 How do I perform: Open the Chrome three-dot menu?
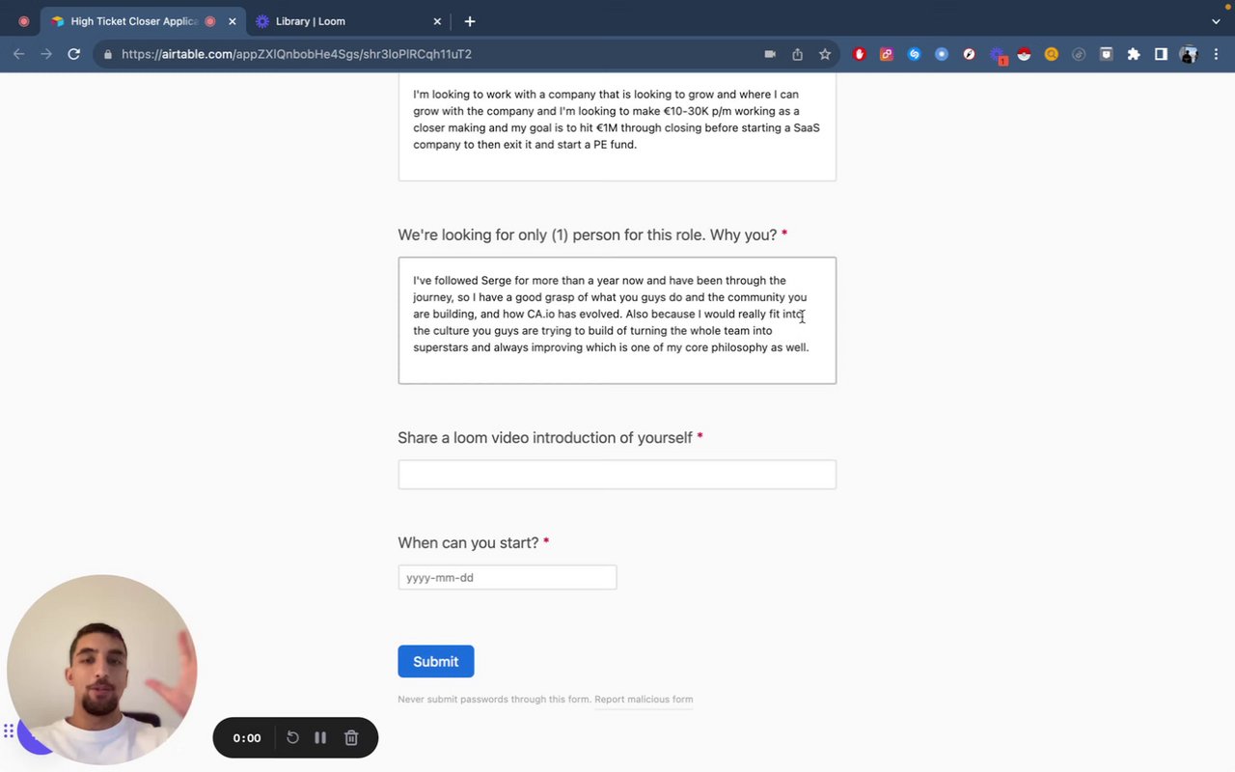coord(1218,54)
